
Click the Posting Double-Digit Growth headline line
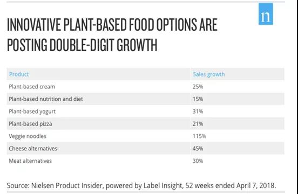tap(82, 45)
